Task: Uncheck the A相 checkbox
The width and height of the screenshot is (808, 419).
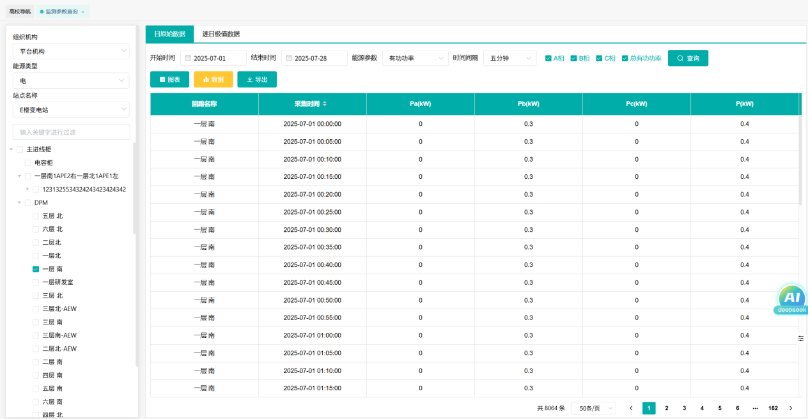Action: (x=548, y=58)
